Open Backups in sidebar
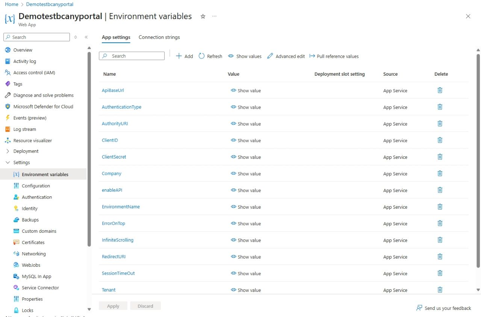 pyautogui.click(x=30, y=220)
